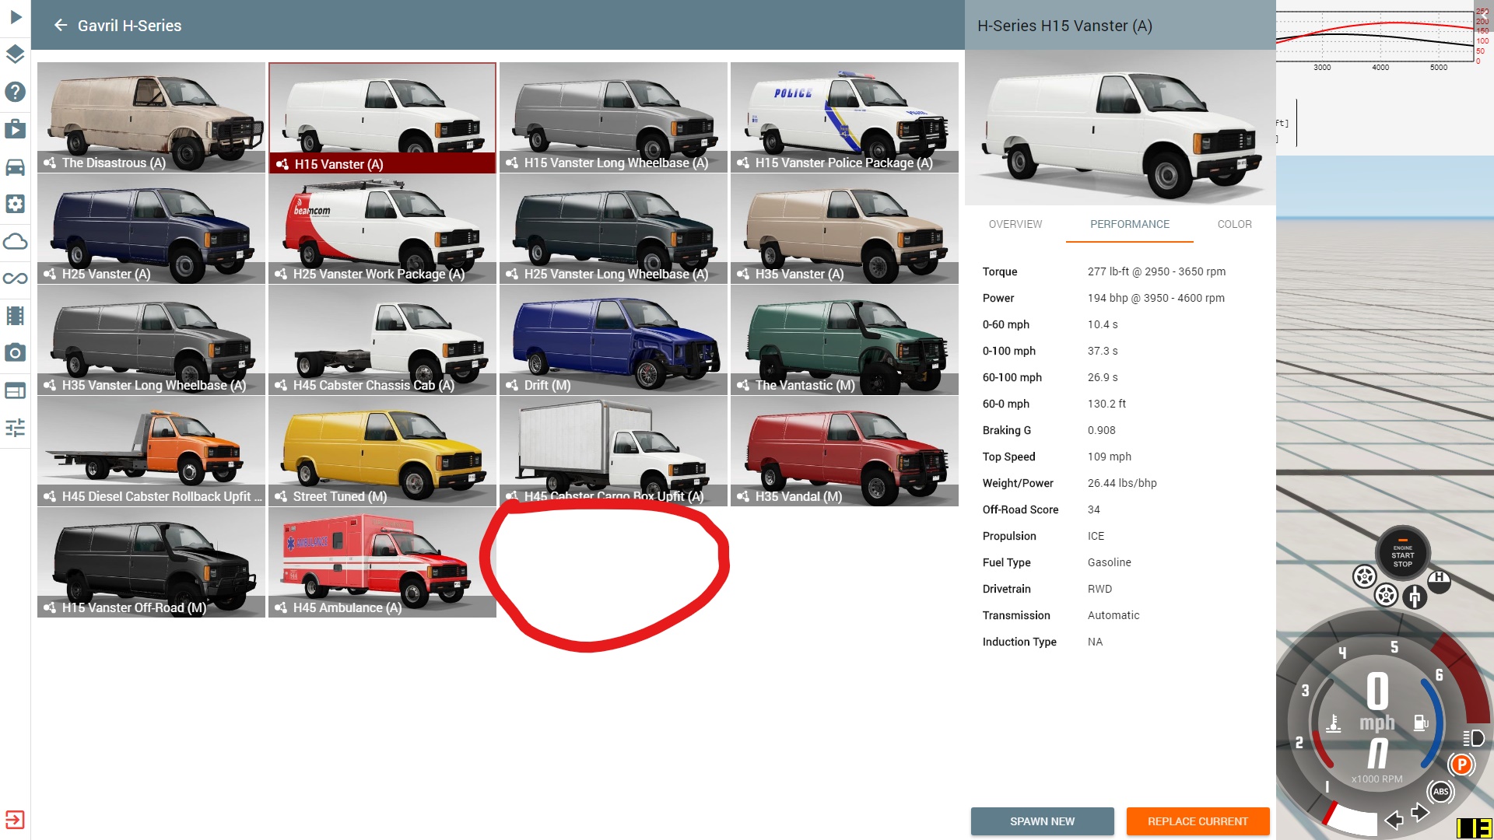The image size is (1494, 840).
Task: Open photo mode camera icon
Action: (16, 353)
